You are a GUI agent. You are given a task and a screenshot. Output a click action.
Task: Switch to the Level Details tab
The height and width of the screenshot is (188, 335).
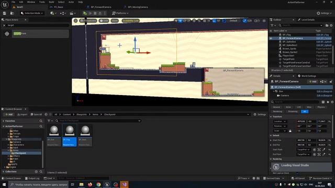[306, 20]
